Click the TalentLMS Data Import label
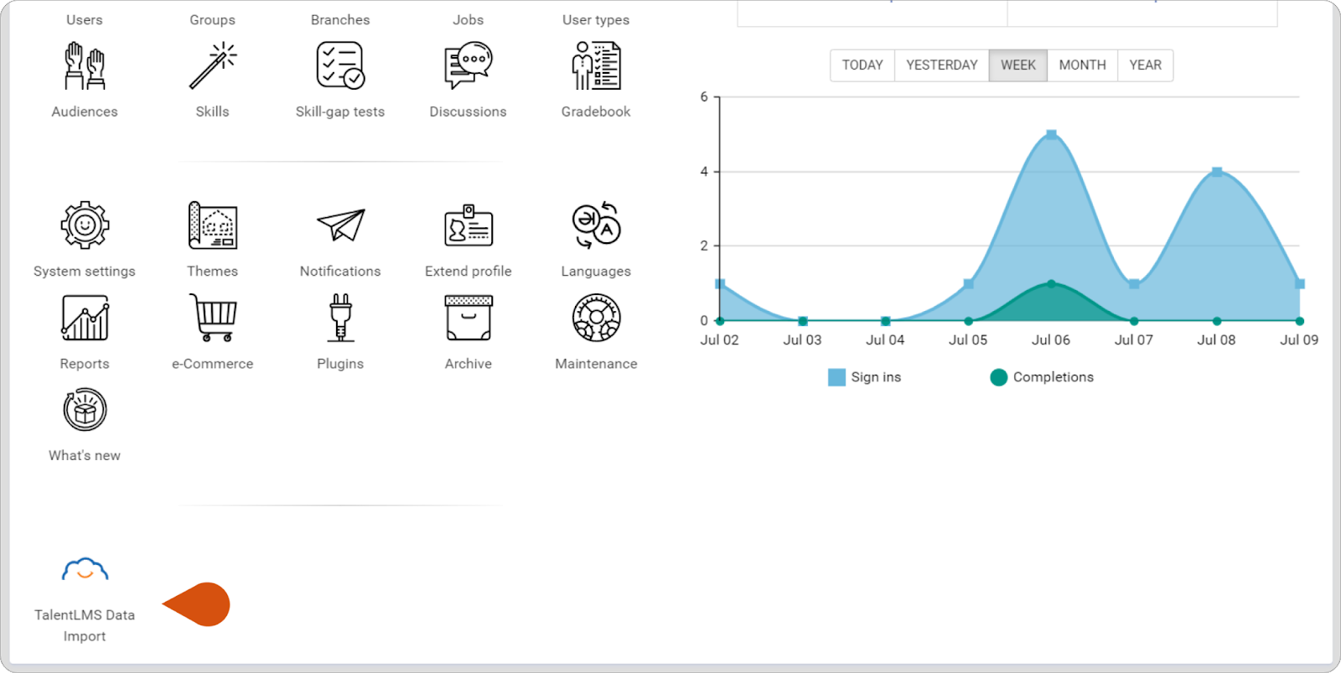Viewport: 1341px width, 673px height. click(x=85, y=625)
